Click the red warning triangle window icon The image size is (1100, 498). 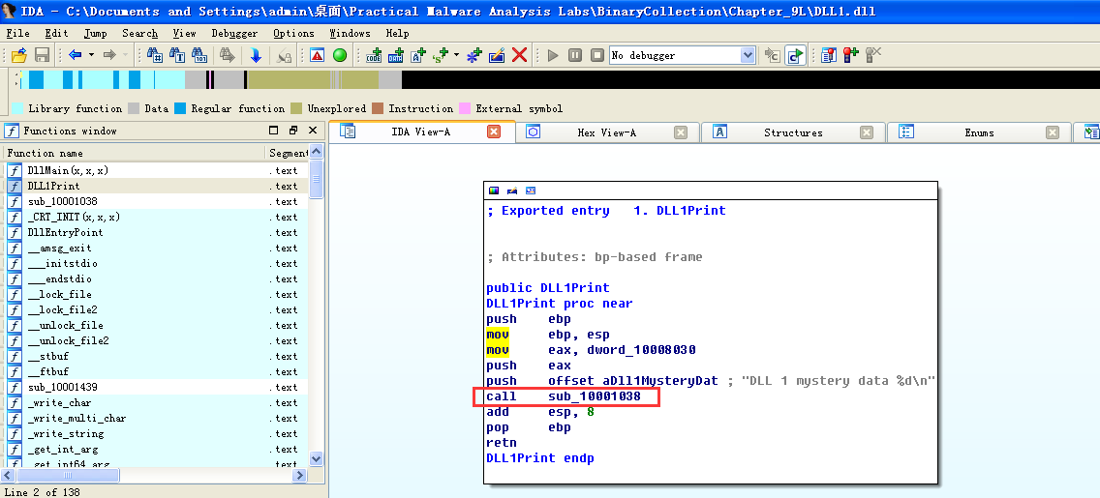coord(317,54)
